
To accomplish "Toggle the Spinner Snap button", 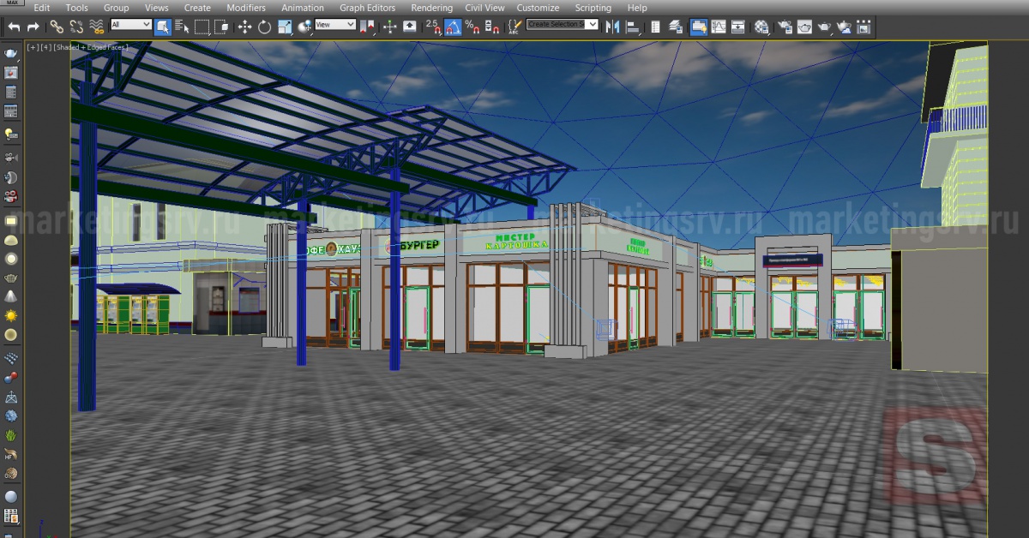I will (492, 27).
